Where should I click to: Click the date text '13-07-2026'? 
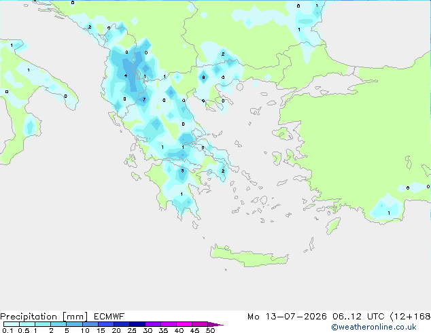296,317
